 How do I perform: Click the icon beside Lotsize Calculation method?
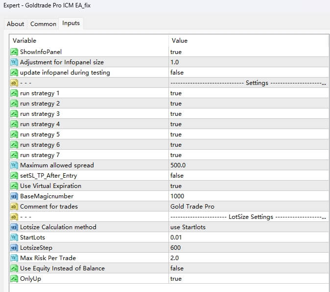click(14, 227)
